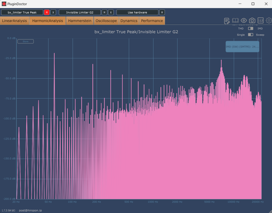Remove Invisible Limiter G2 with its X button
This screenshot has width=272, height=213.
tap(111, 12)
